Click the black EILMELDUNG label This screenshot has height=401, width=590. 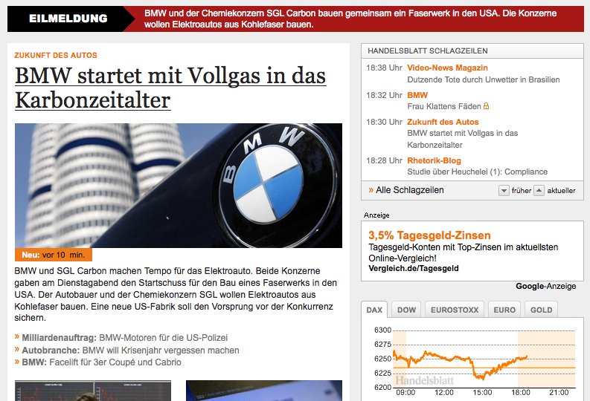68,19
